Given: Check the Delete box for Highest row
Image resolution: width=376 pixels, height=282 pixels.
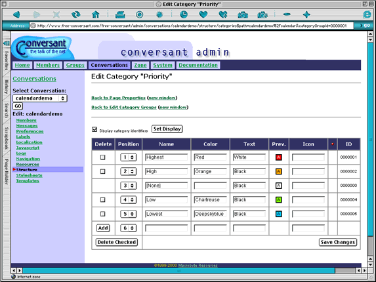Looking at the screenshot, I should (102, 157).
